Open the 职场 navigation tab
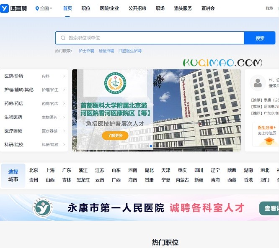 point(160,8)
